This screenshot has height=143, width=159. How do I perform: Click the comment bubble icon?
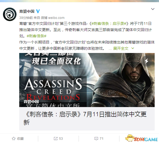click(x=96, y=139)
